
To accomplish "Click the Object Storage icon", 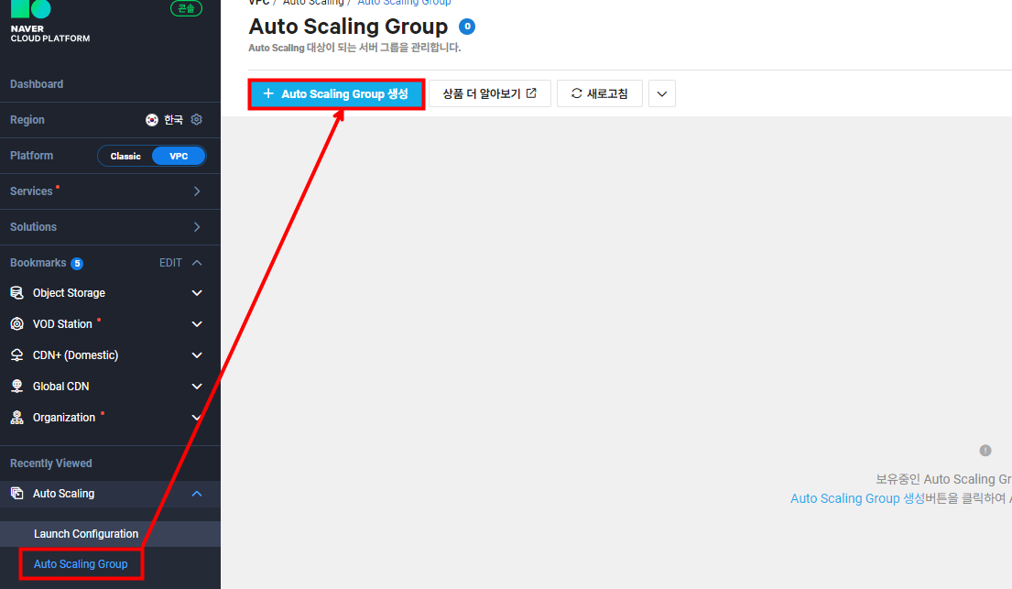I will pos(17,292).
